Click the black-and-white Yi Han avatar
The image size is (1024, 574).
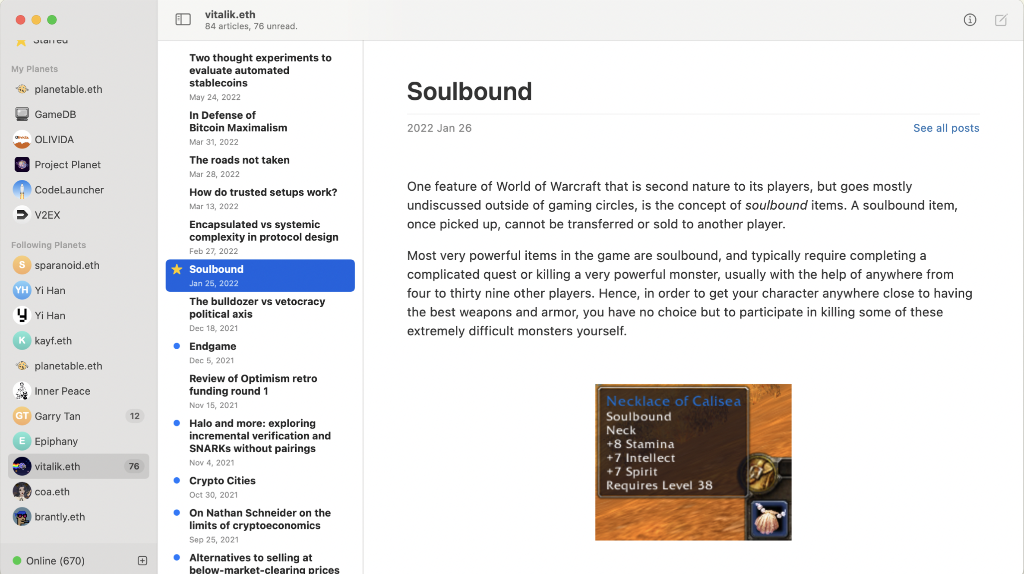tap(22, 315)
